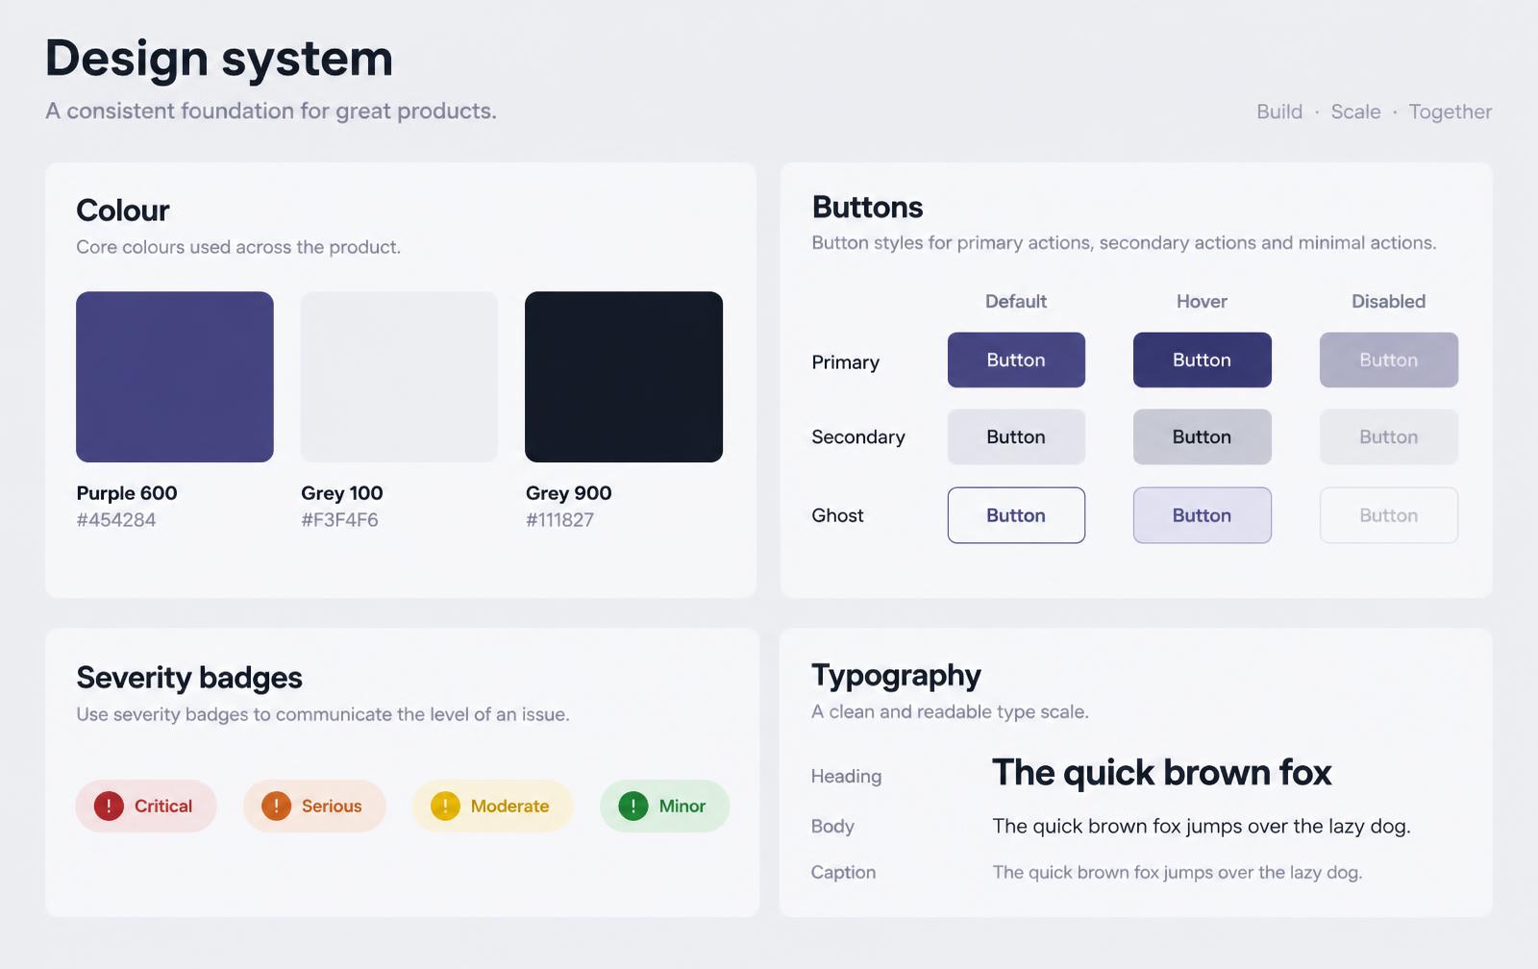This screenshot has height=969, width=1538.
Task: Click the Grey 900 label
Action: pyautogui.click(x=569, y=493)
